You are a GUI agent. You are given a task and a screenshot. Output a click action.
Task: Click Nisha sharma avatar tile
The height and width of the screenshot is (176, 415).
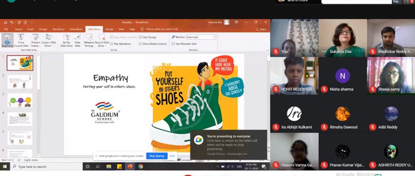(343, 76)
